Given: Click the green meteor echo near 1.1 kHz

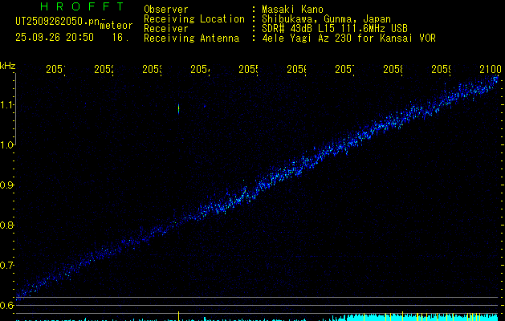Looking at the screenshot, I should (178, 108).
